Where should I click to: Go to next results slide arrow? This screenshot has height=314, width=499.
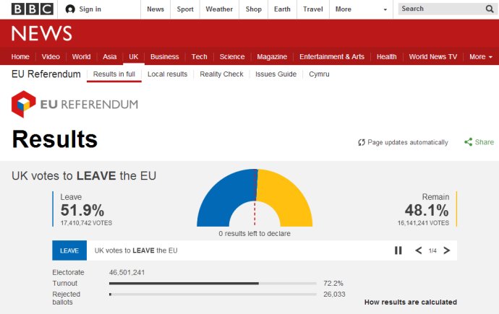[447, 250]
